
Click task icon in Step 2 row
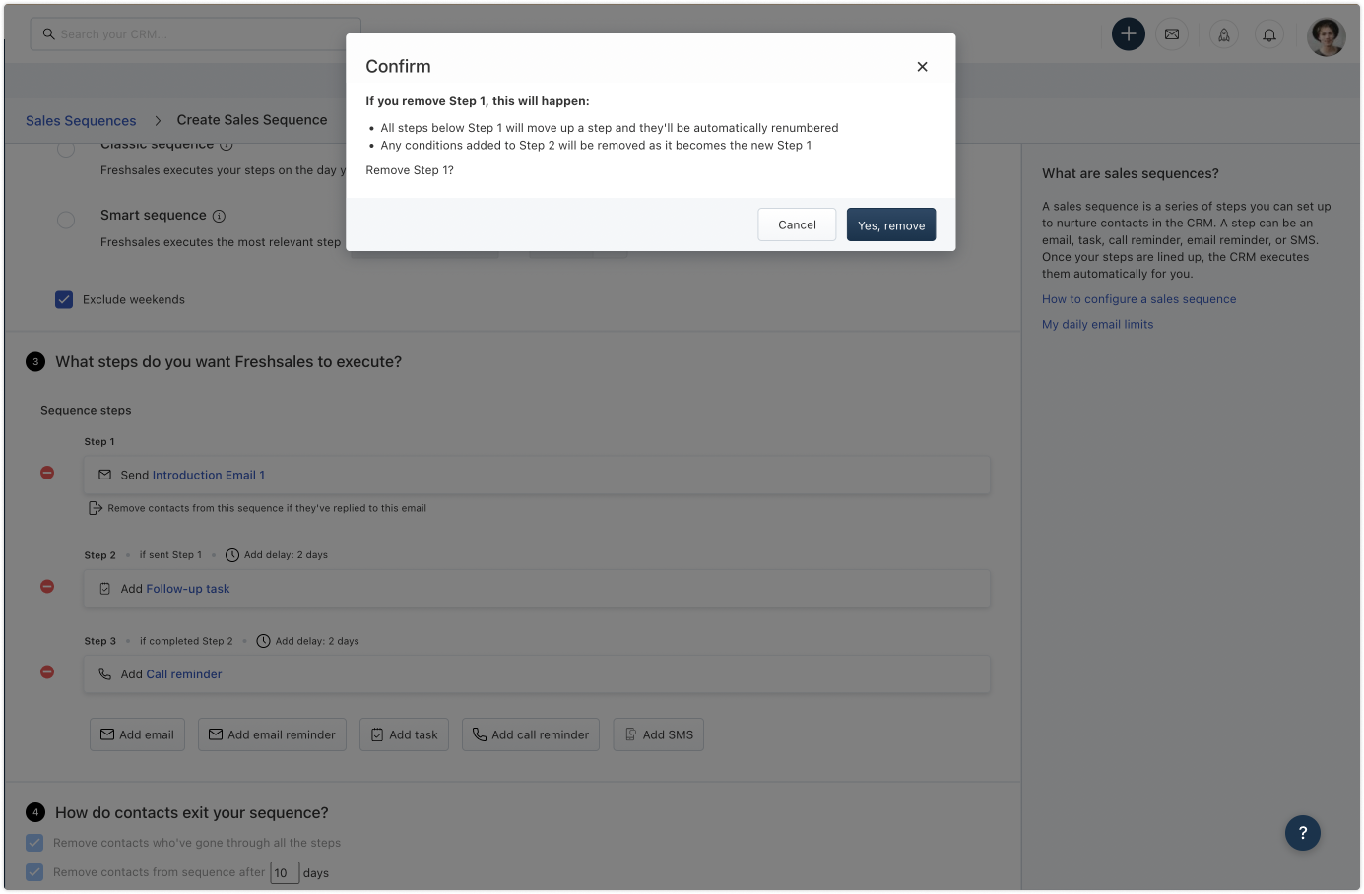(104, 589)
